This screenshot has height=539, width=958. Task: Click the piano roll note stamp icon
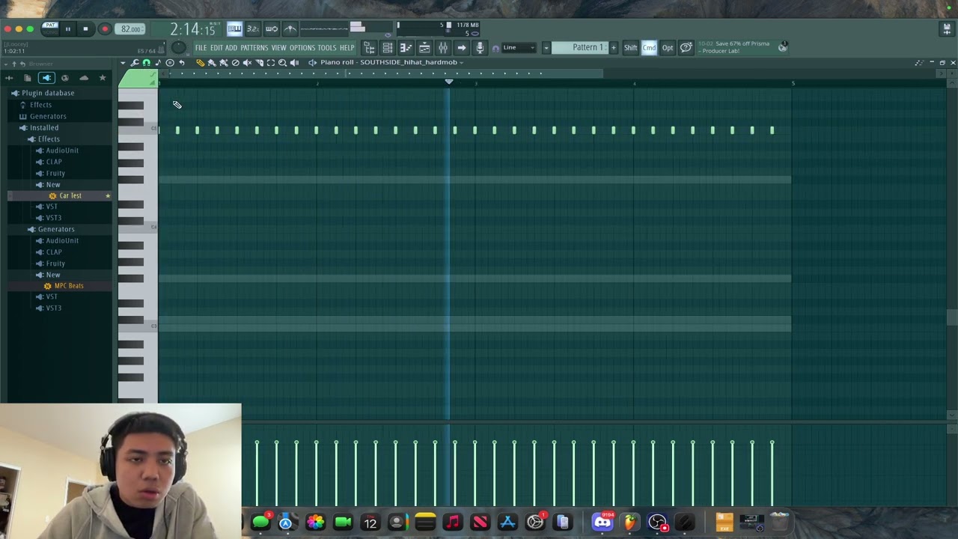(x=158, y=63)
